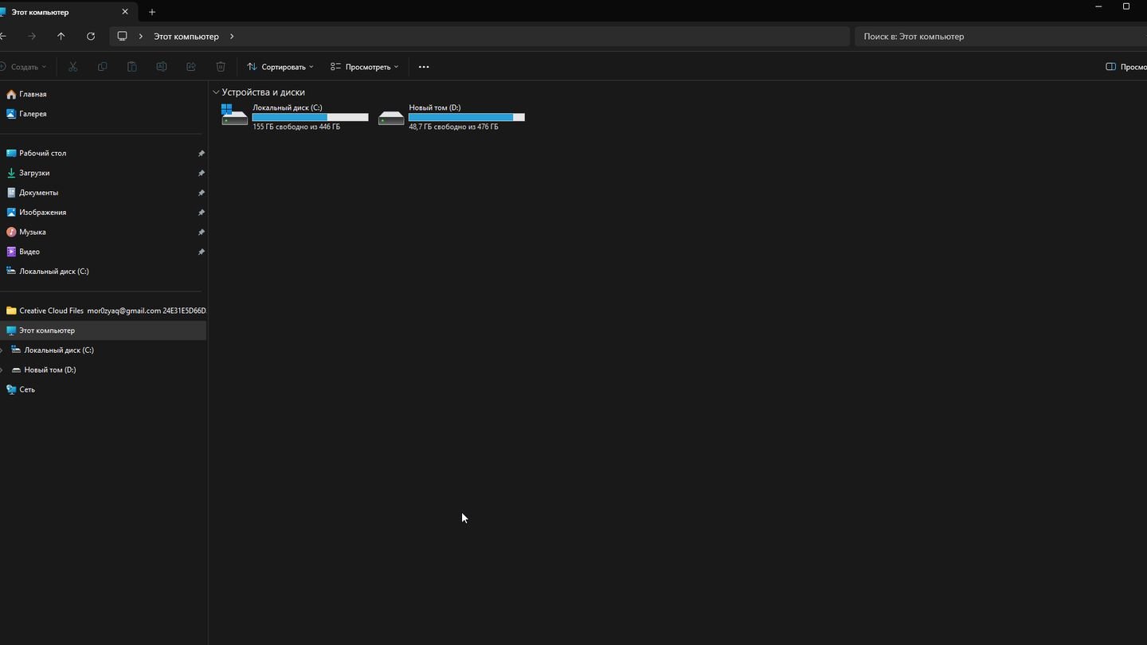
Task: Open Сеть in the sidebar
Action: [27, 389]
